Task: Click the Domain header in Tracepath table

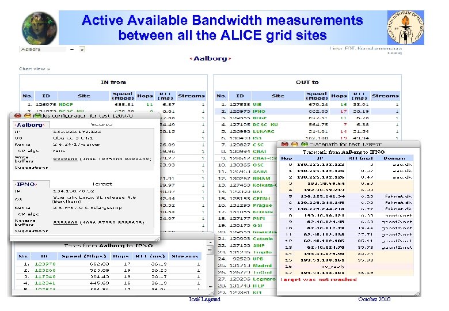Action: pyautogui.click(x=394, y=158)
